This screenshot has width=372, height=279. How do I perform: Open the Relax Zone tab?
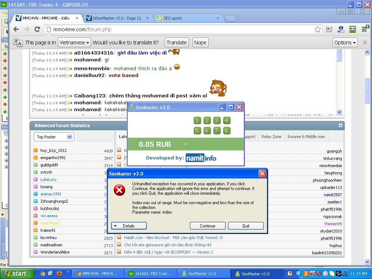click(271, 137)
